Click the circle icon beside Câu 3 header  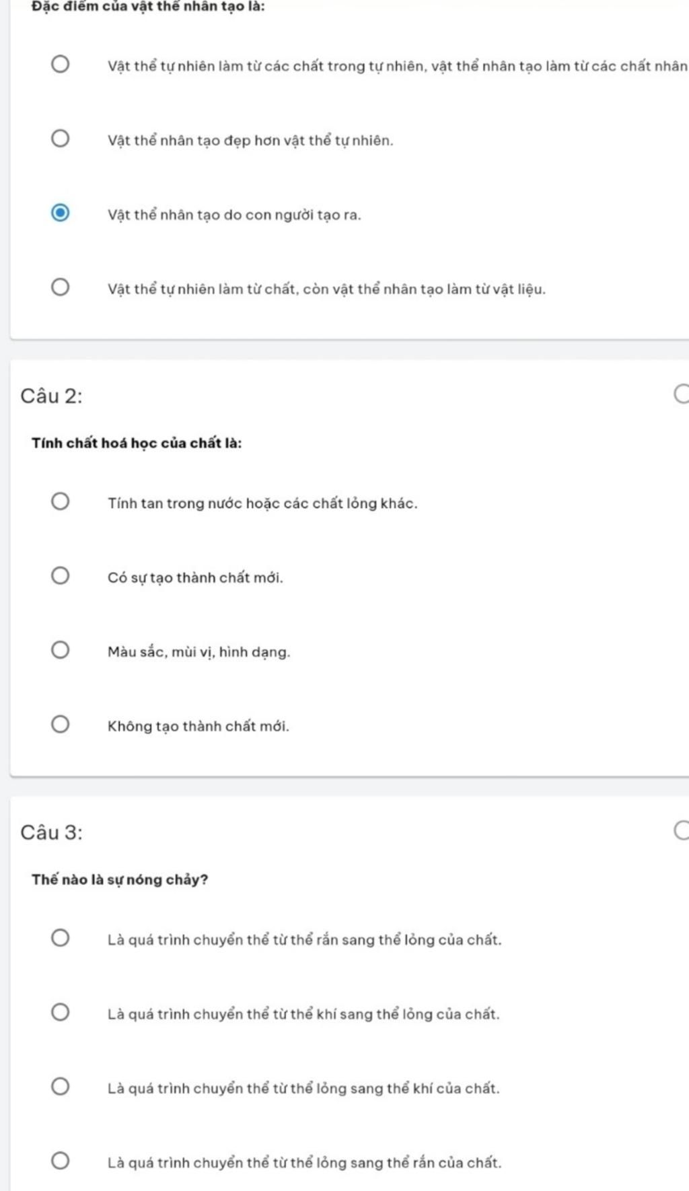[x=682, y=830]
